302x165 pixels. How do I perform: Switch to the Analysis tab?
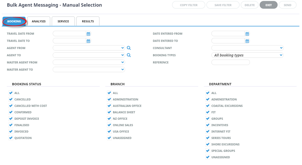(39, 21)
